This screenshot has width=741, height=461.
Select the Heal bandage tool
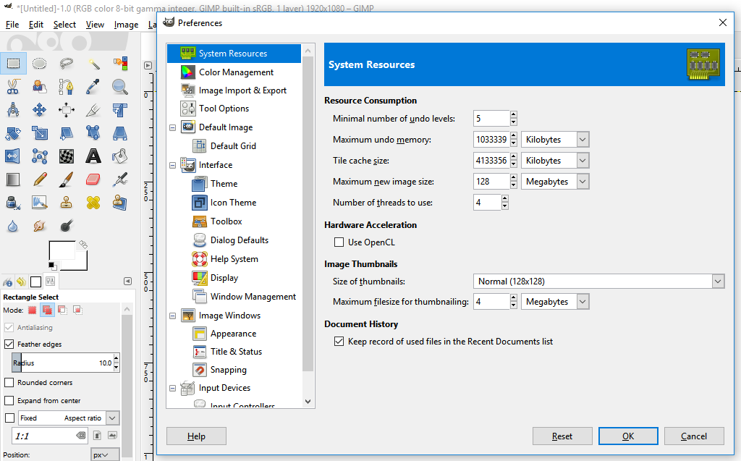(93, 203)
